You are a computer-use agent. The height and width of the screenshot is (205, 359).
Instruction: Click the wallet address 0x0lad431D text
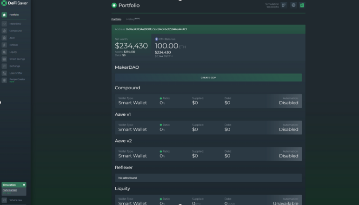point(156,29)
